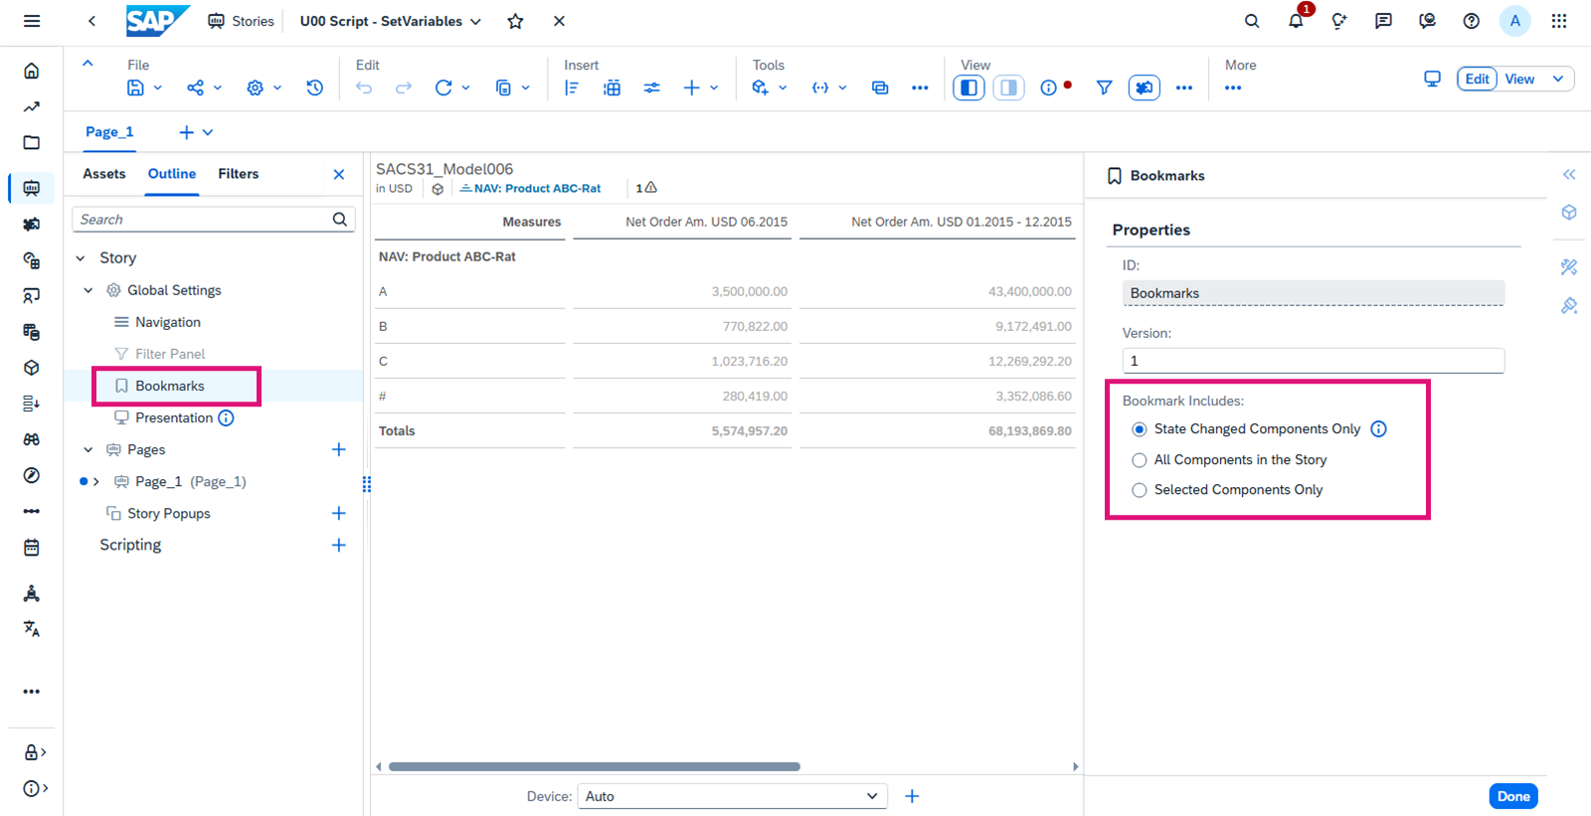Open the story filter funnel icon

click(x=1104, y=87)
